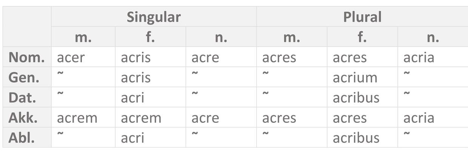Select the Nom. row header
The height and width of the screenshot is (154, 468).
tap(27, 57)
